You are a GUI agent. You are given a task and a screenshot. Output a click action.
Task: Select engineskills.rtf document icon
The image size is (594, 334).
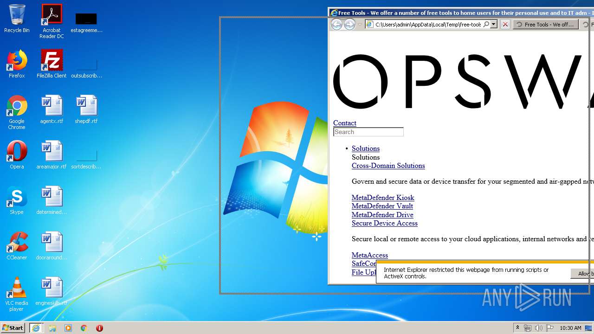click(52, 291)
